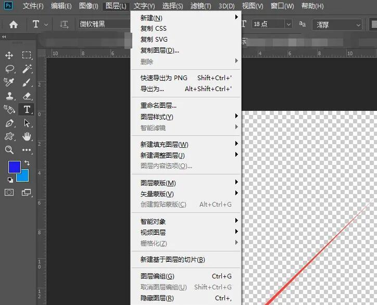Reset default foreground and background colors

pyautogui.click(x=10, y=180)
